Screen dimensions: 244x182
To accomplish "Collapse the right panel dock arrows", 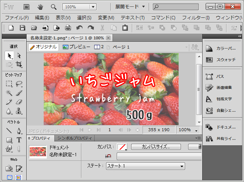I will click(239, 36).
